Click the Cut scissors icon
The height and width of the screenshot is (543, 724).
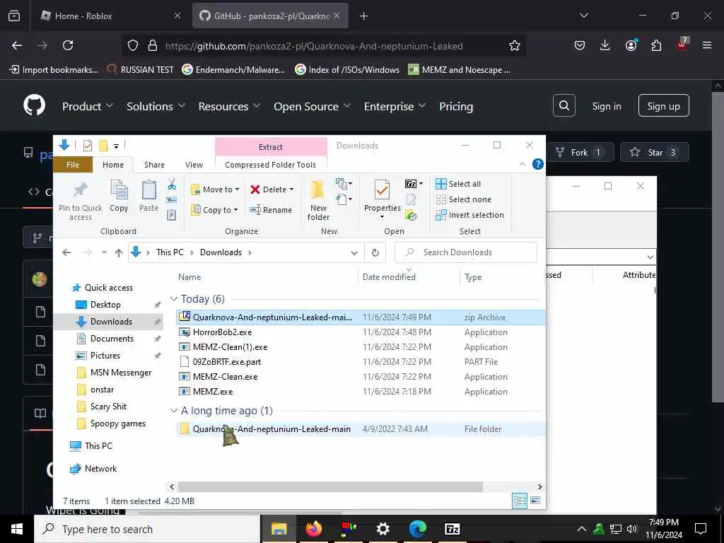click(x=172, y=185)
